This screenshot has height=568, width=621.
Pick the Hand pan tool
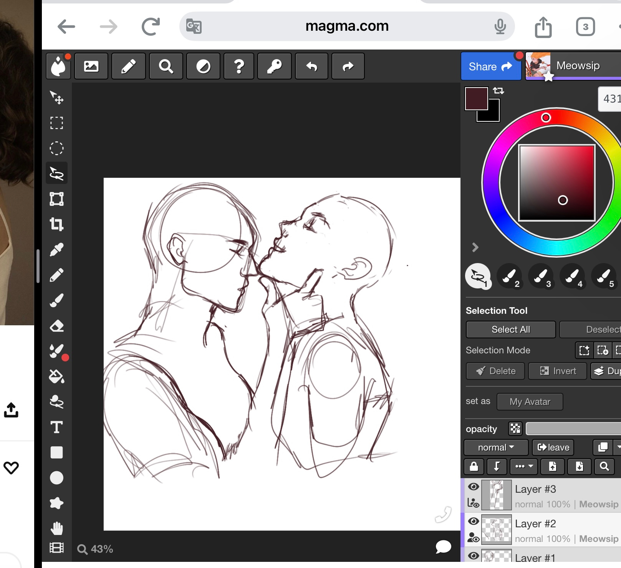[56, 528]
